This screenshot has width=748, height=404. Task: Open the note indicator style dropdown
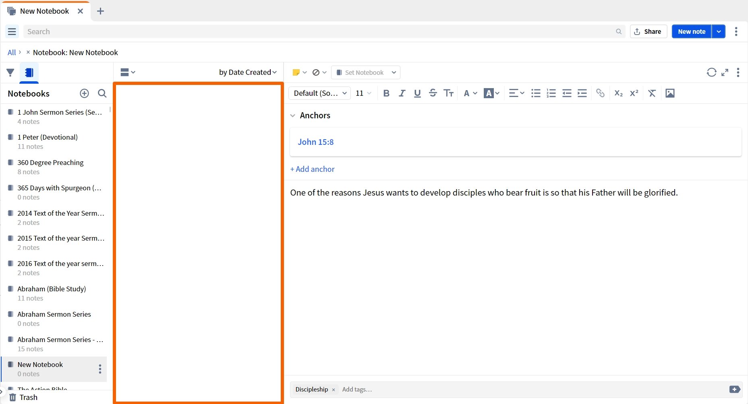point(319,72)
